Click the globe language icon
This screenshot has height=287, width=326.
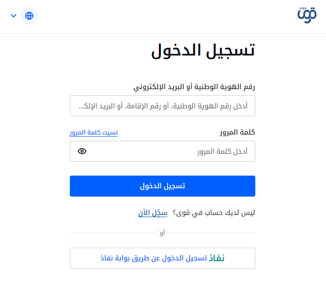[x=29, y=16]
